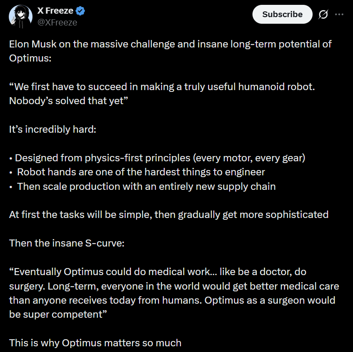353x352 pixels.
Task: Click the "At first the tasks" sentence
Action: point(169,214)
